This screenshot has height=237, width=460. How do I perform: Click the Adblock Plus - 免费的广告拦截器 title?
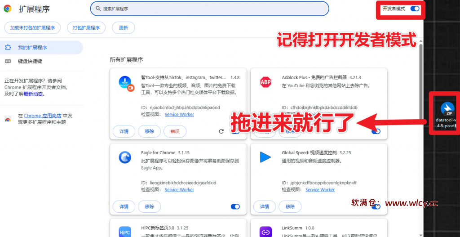point(314,77)
